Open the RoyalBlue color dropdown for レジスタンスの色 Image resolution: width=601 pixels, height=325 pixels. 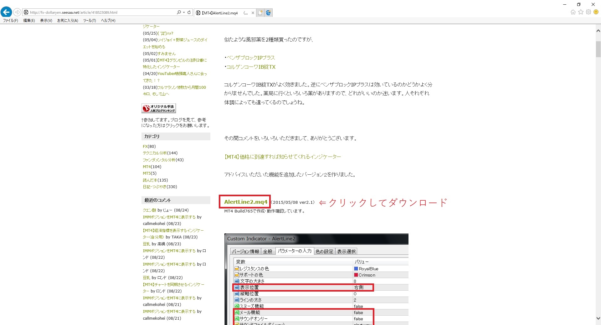366,268
